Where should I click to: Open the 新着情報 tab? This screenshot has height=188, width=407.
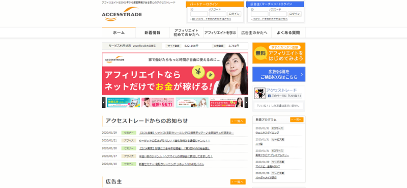pos(152,33)
